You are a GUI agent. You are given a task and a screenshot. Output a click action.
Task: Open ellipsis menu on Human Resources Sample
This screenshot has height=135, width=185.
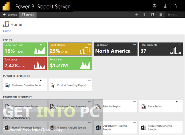click(44, 123)
